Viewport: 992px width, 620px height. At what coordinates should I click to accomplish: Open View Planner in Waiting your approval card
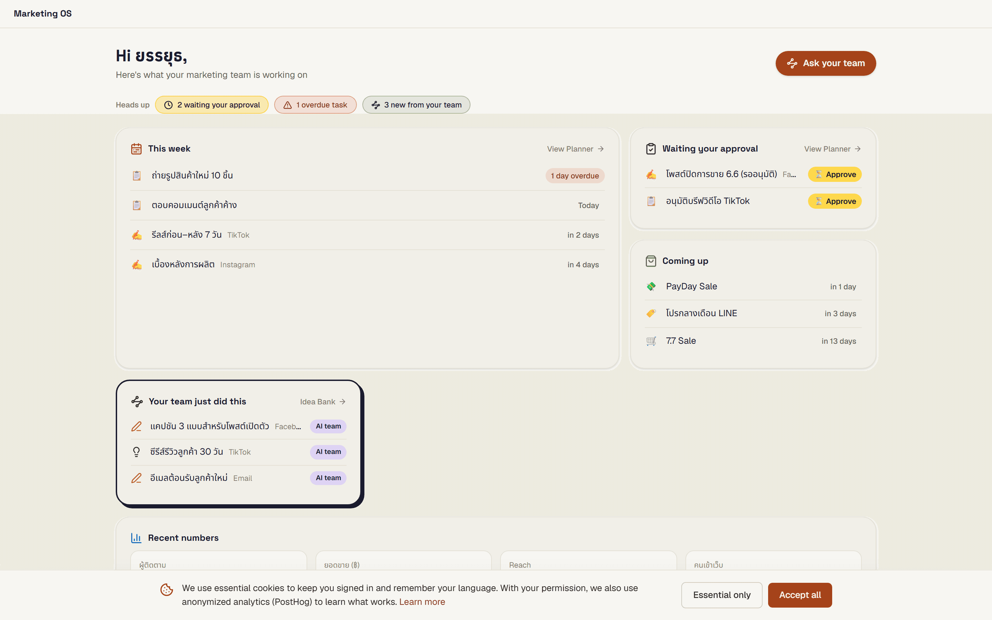tap(832, 149)
